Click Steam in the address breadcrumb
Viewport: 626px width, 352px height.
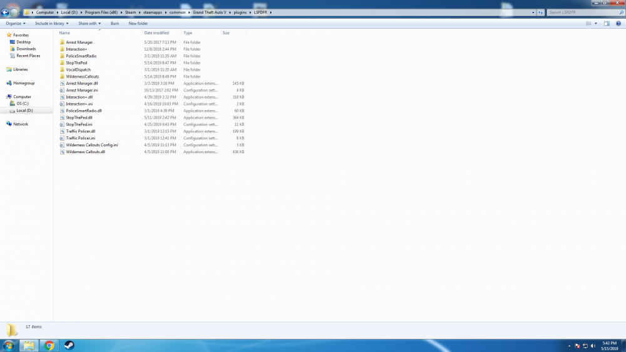[x=130, y=13]
